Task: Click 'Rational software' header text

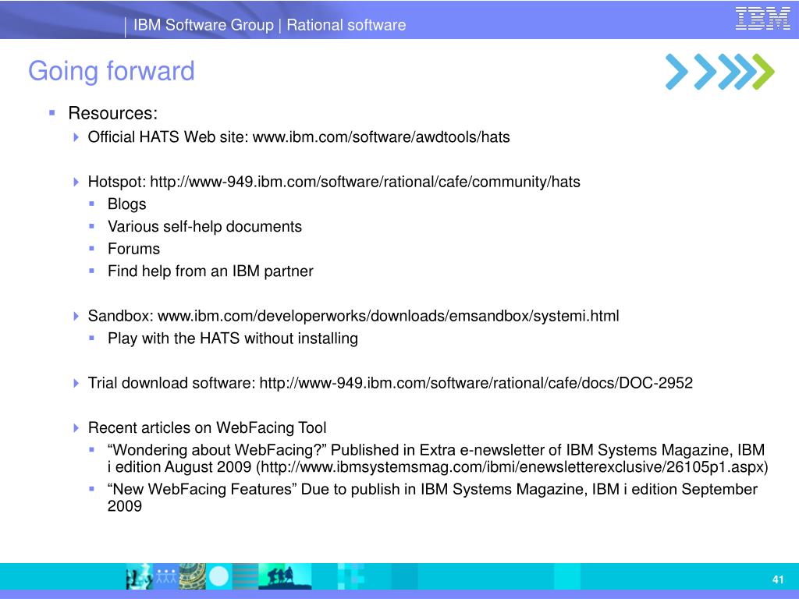Action: pyautogui.click(x=346, y=25)
